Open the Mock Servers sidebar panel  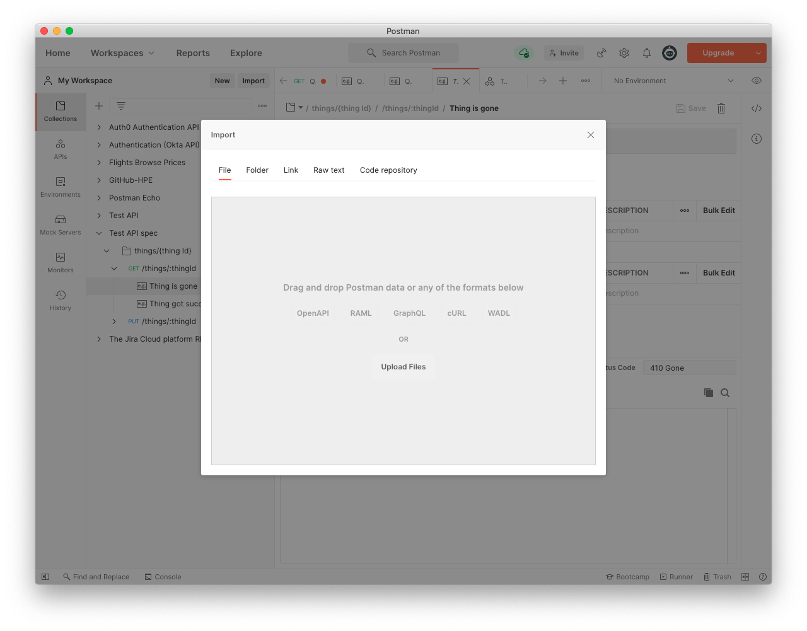(x=61, y=225)
